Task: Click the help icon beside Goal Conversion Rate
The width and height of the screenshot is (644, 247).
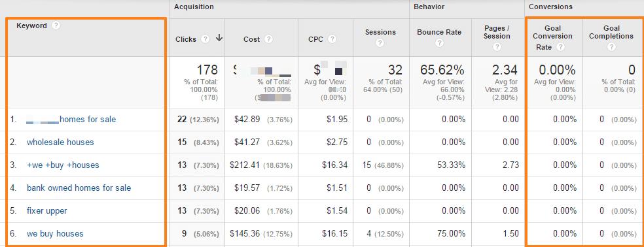Action: pyautogui.click(x=560, y=47)
